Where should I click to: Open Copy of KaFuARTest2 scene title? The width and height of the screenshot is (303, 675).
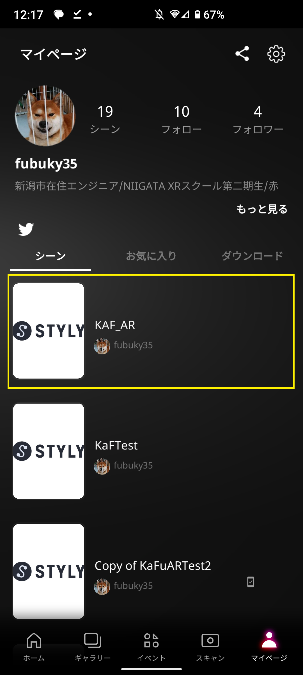[x=153, y=565]
